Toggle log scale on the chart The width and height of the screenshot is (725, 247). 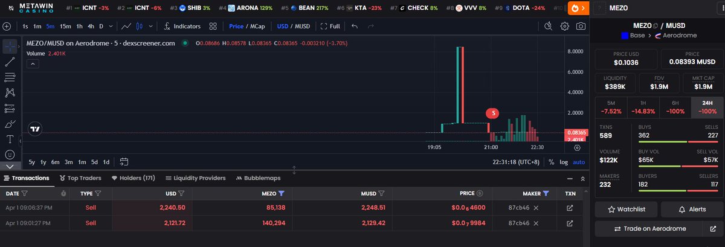pyautogui.click(x=564, y=162)
